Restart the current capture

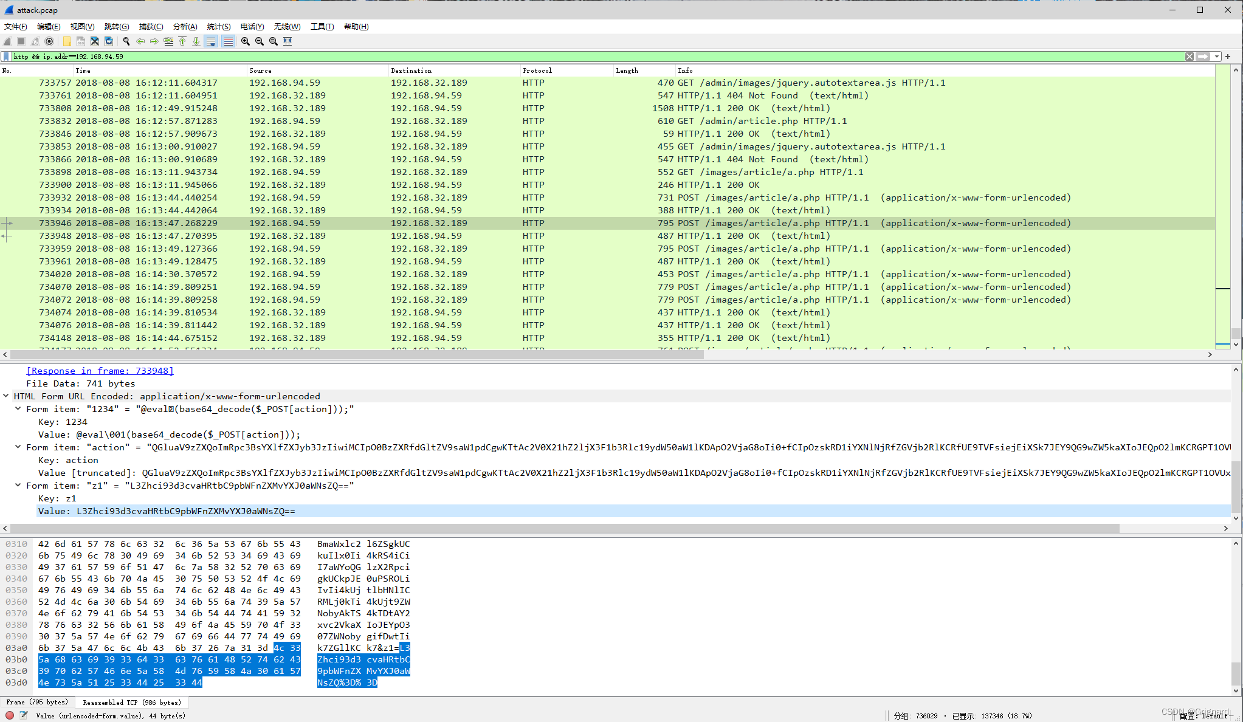(x=35, y=41)
